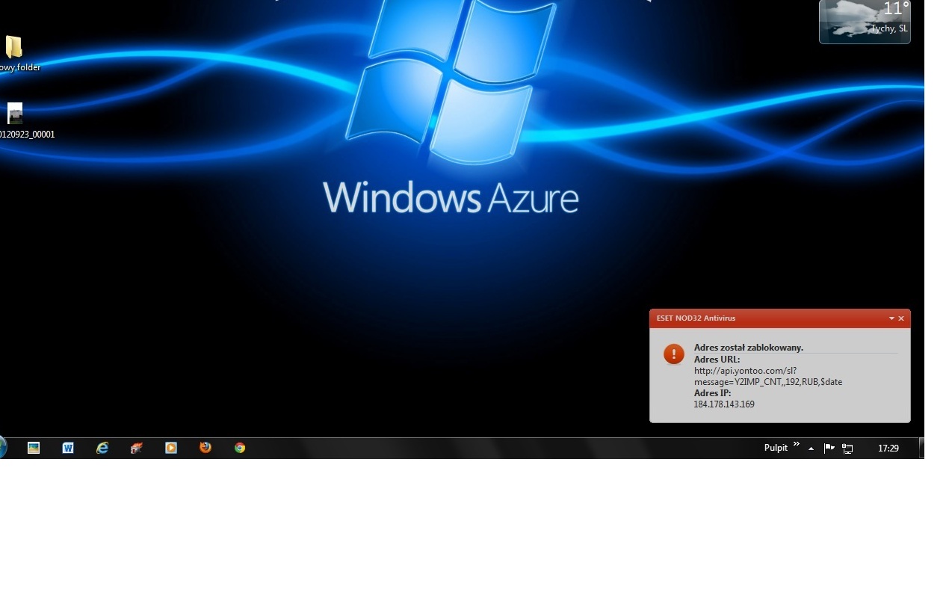Open the Start menu orb

2,448
